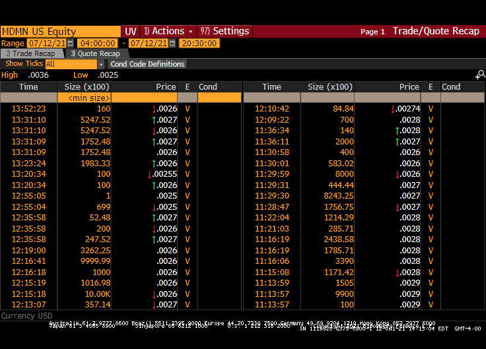Viewport: 486px width, 349px height.
Task: Click size 1505 at 11:13:59
Action: 344,283
